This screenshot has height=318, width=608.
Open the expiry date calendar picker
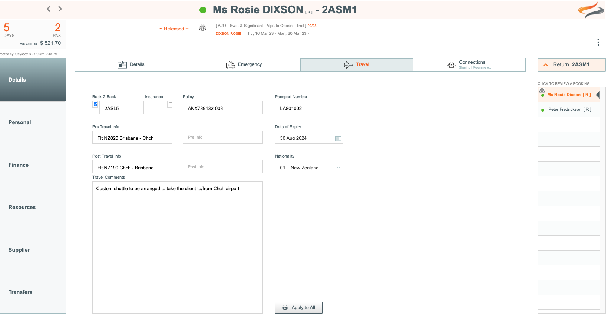pyautogui.click(x=338, y=138)
